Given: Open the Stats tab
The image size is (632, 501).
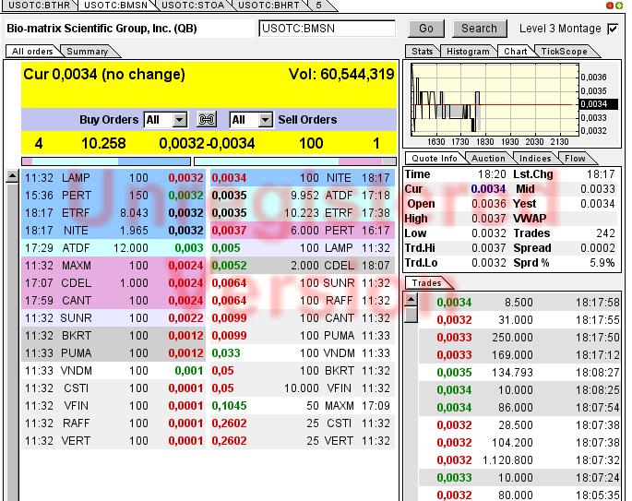Looking at the screenshot, I should click(422, 51).
